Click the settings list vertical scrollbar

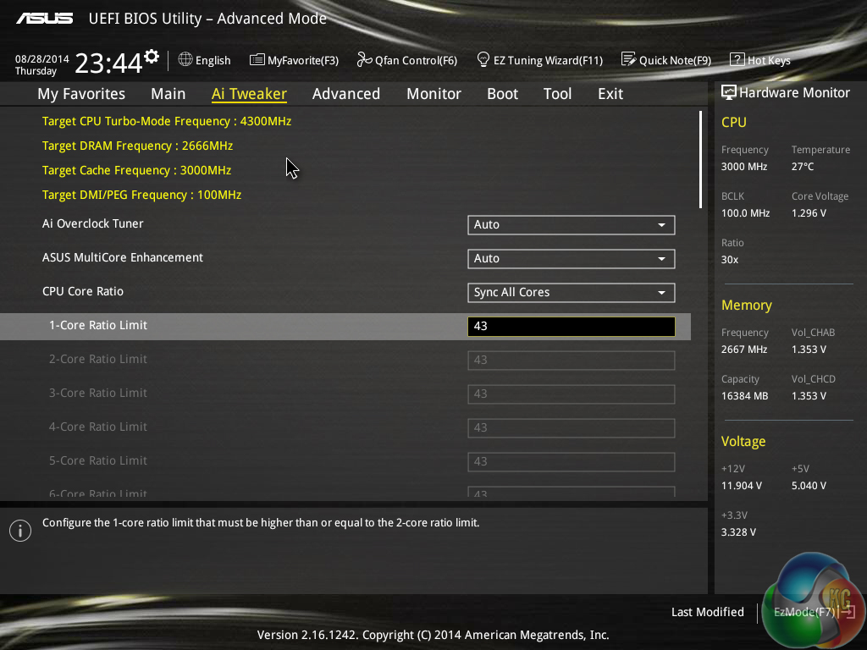(x=700, y=160)
